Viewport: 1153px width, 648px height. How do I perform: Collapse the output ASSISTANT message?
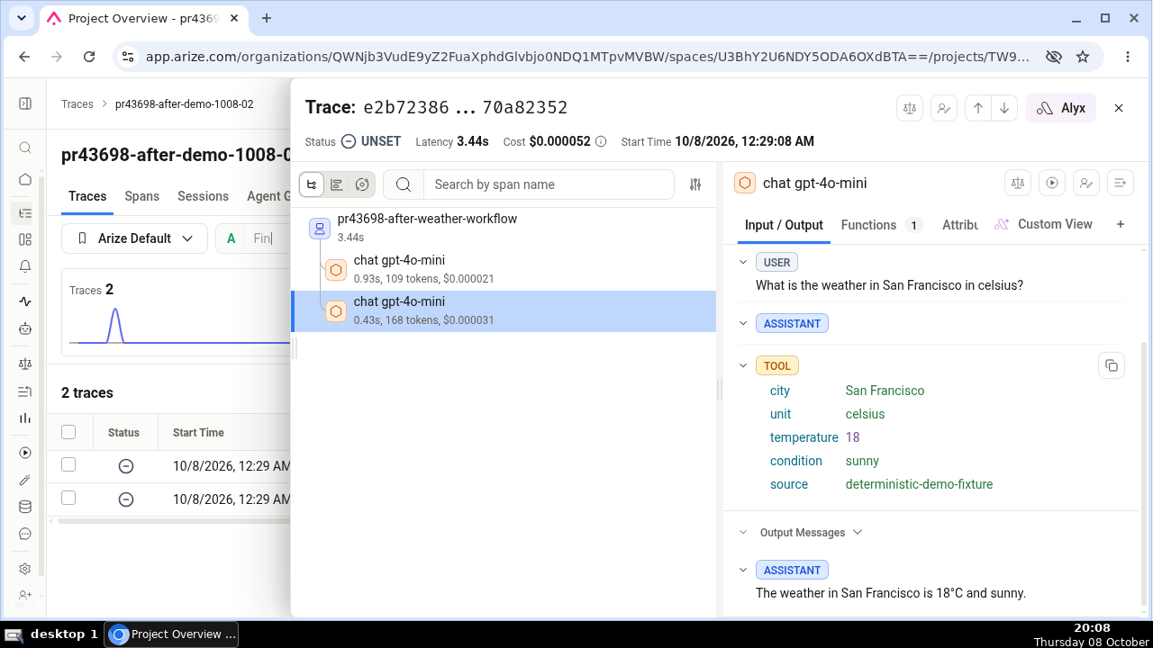tap(743, 570)
